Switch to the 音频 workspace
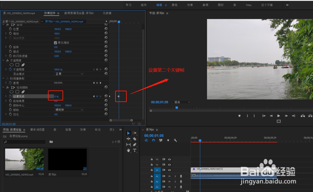The height and width of the screenshot is (192, 313). click(205, 5)
